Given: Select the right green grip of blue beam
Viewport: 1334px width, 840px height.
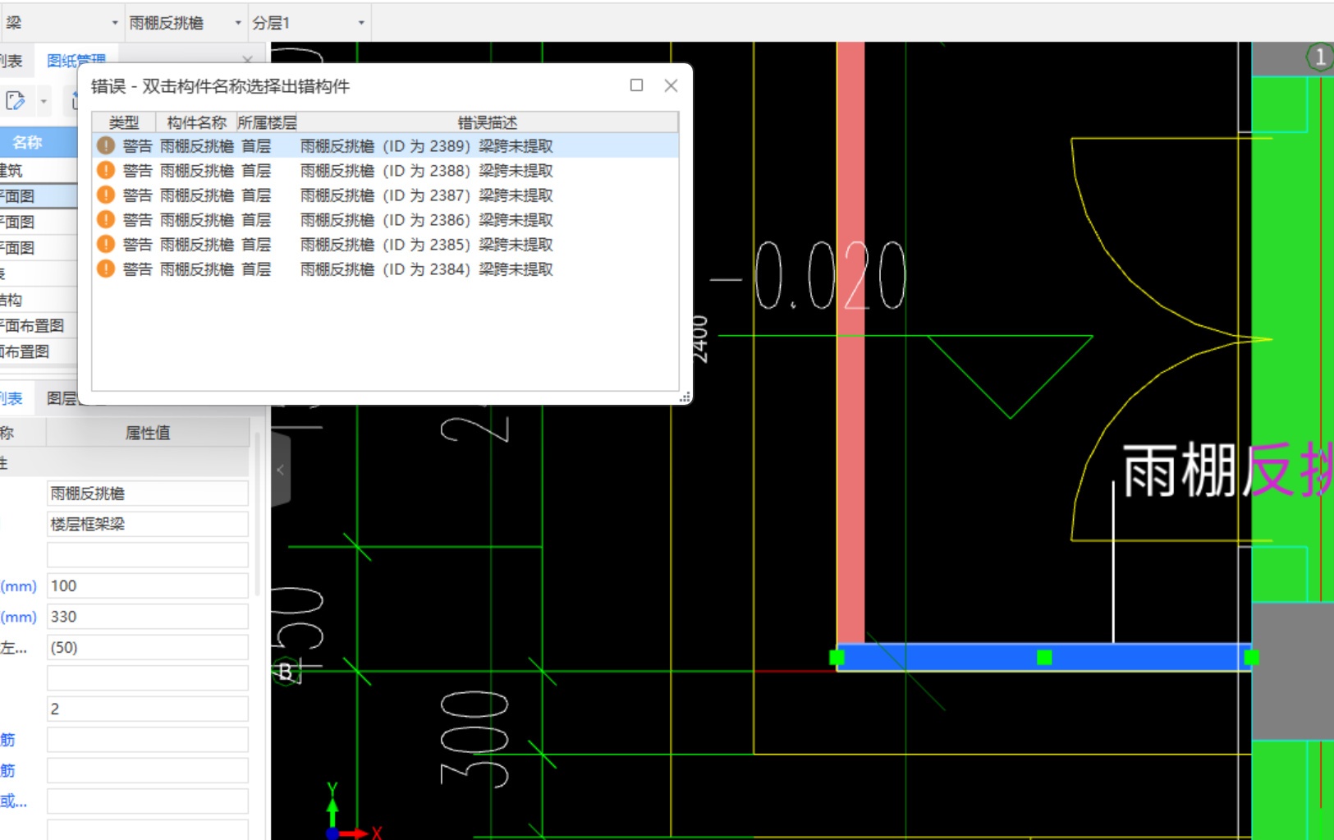Looking at the screenshot, I should (1251, 657).
